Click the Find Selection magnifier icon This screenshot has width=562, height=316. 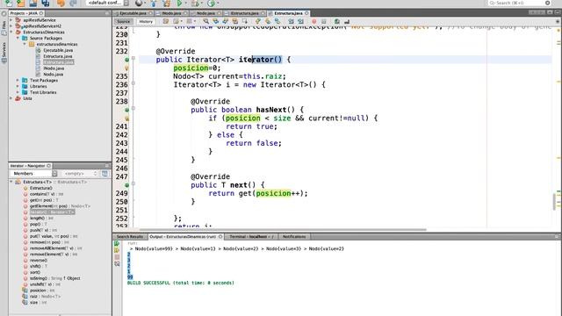tap(206, 21)
